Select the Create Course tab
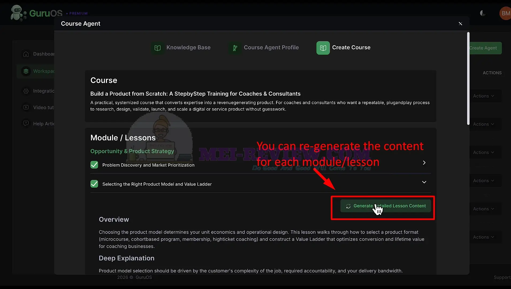The image size is (511, 289). pos(344,48)
